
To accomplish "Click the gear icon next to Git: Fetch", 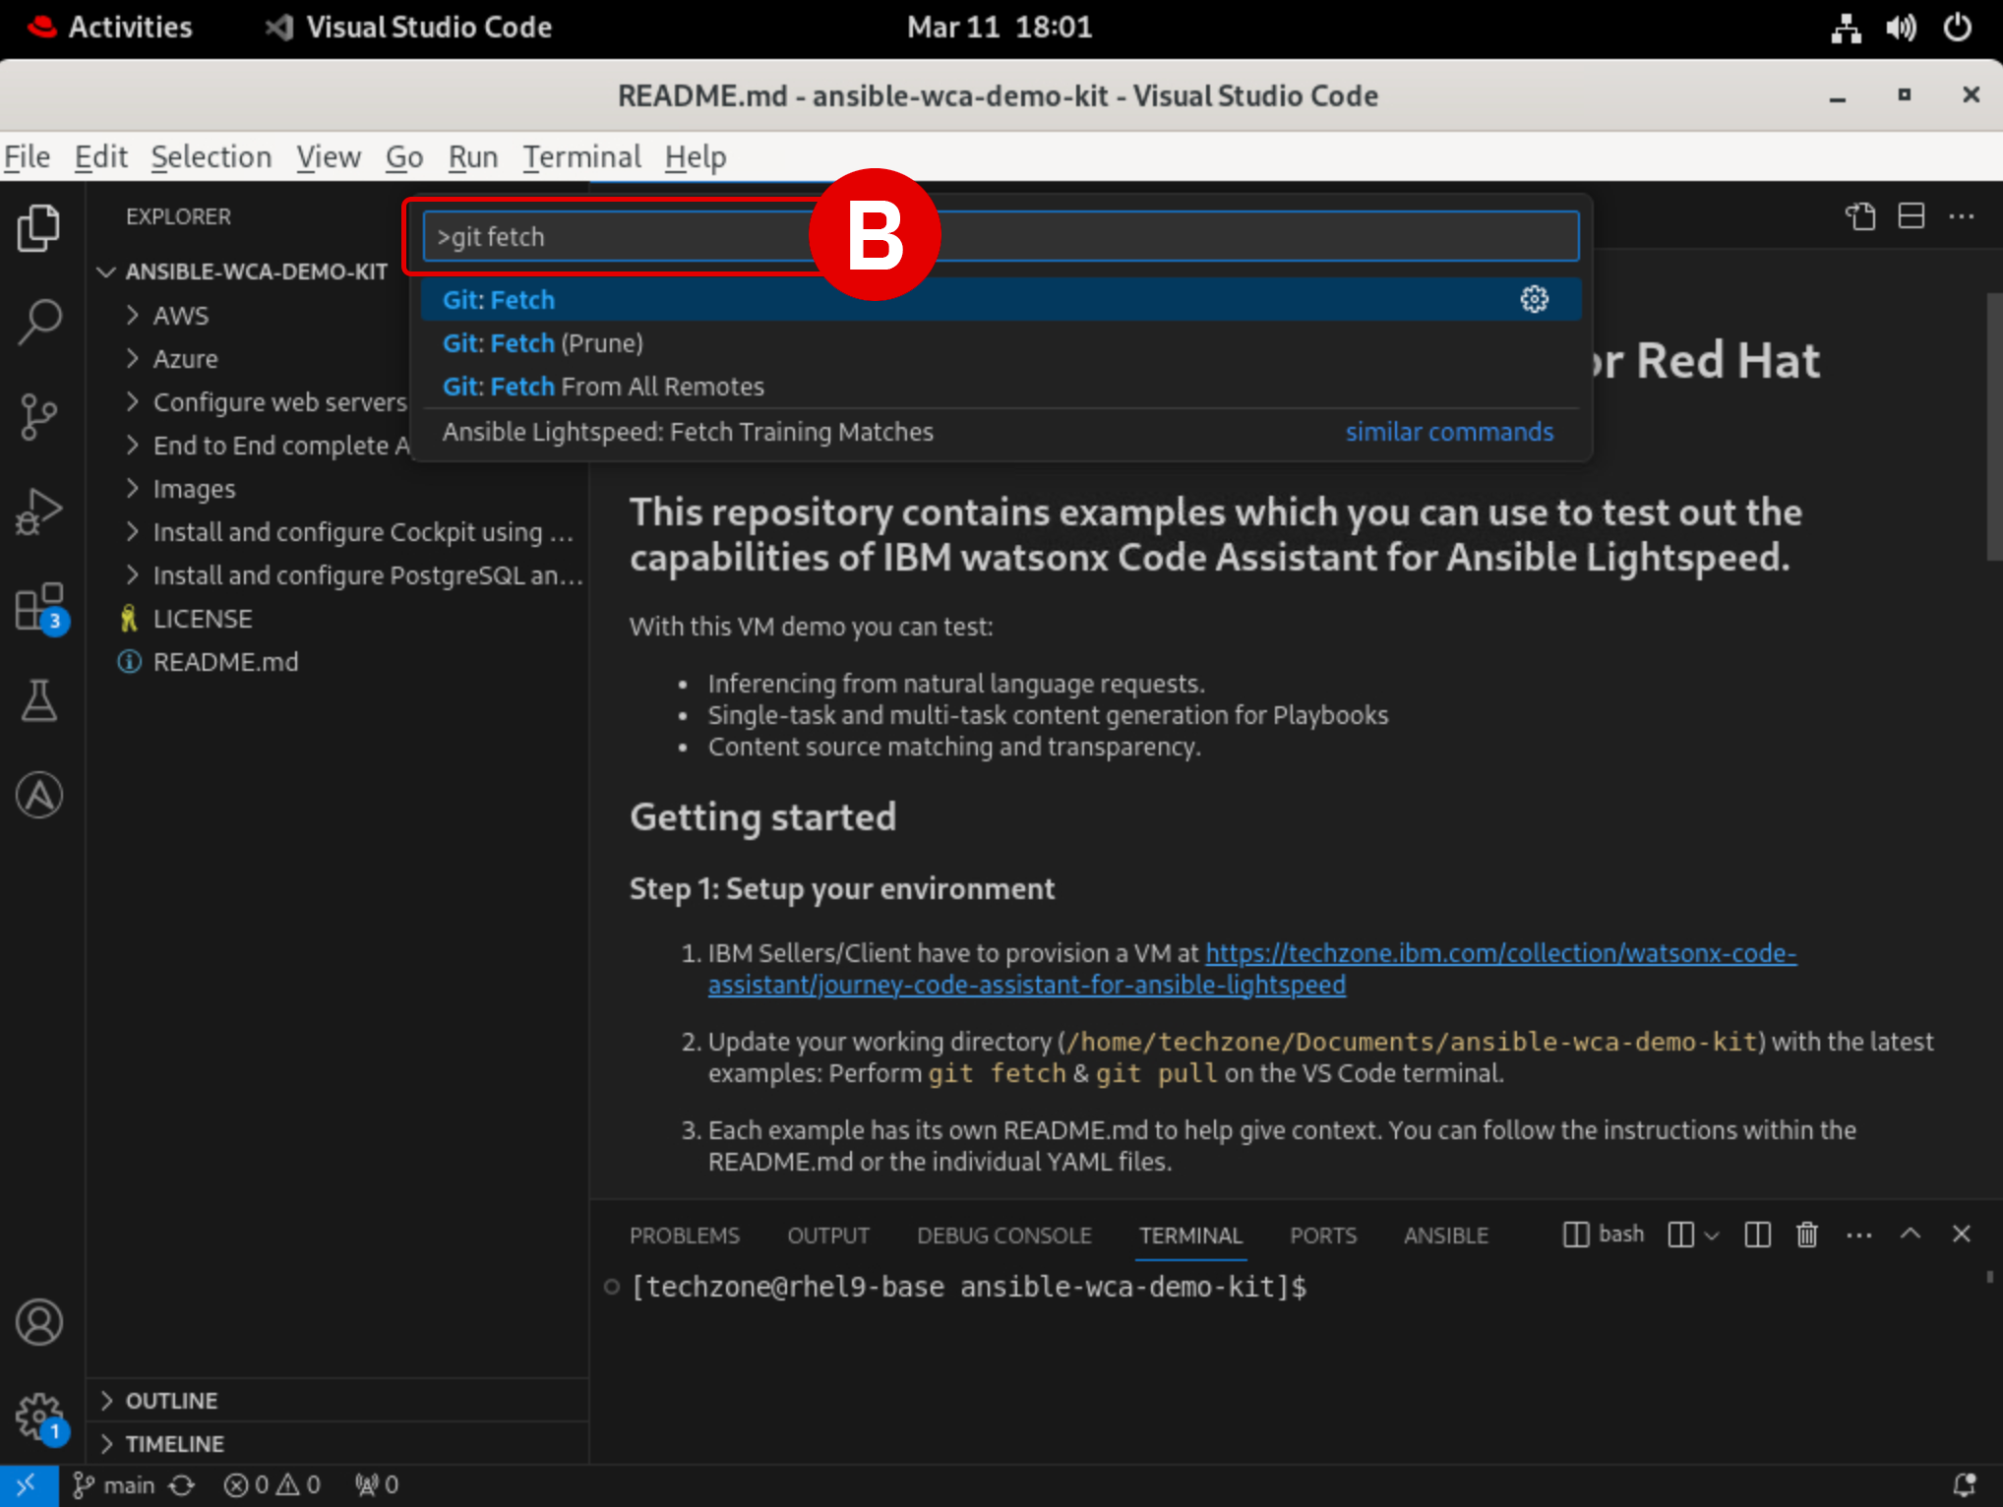I will click(x=1534, y=299).
